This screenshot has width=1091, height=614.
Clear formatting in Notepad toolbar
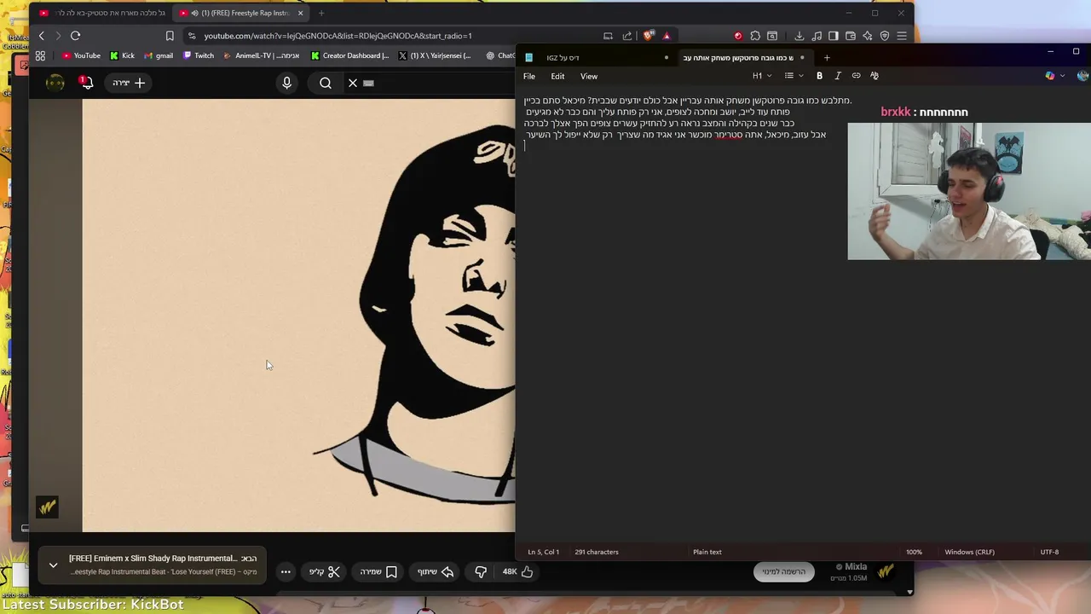pos(875,76)
